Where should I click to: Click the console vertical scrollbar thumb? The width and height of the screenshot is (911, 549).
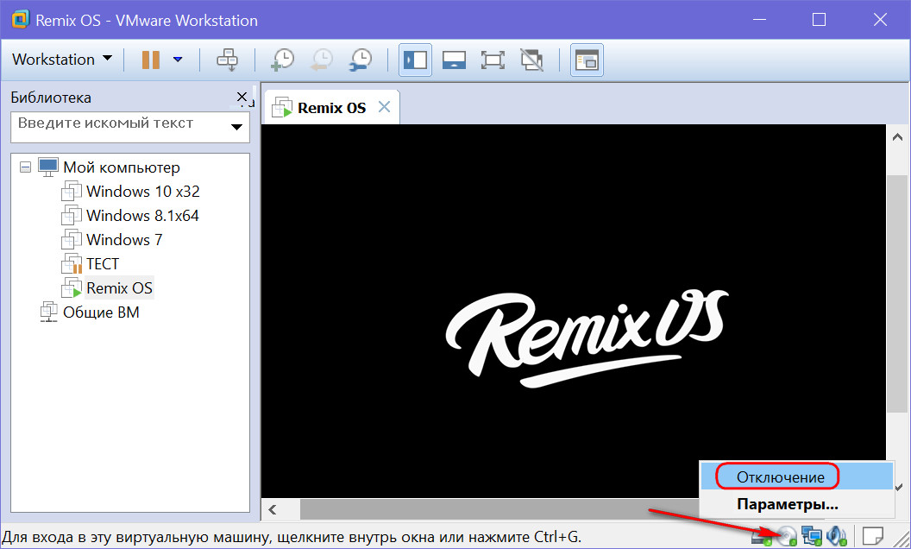(898, 293)
